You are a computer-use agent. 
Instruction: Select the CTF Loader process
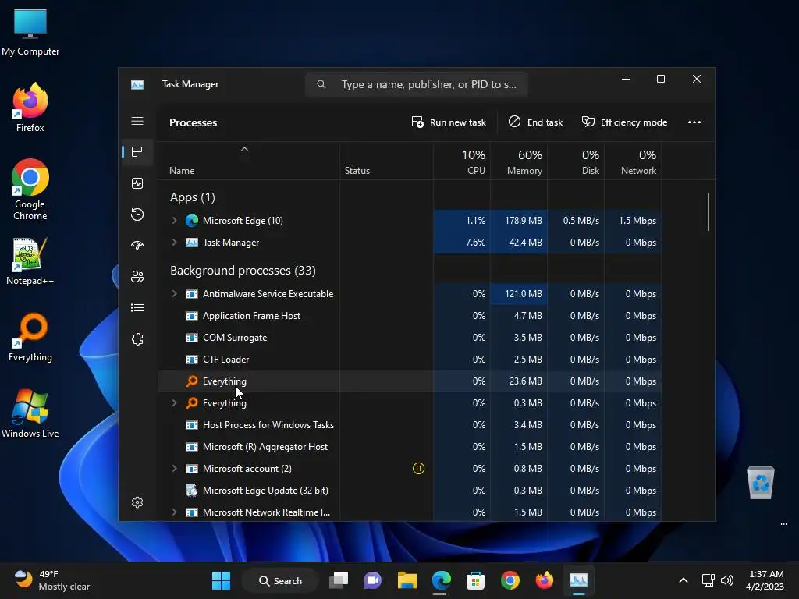[225, 360]
